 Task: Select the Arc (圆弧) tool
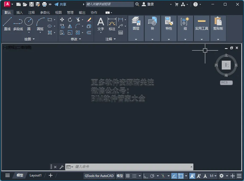coord(40,24)
